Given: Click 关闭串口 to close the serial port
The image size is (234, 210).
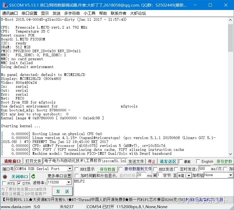Looking at the screenshot, I should pyautogui.click(x=19, y=176).
